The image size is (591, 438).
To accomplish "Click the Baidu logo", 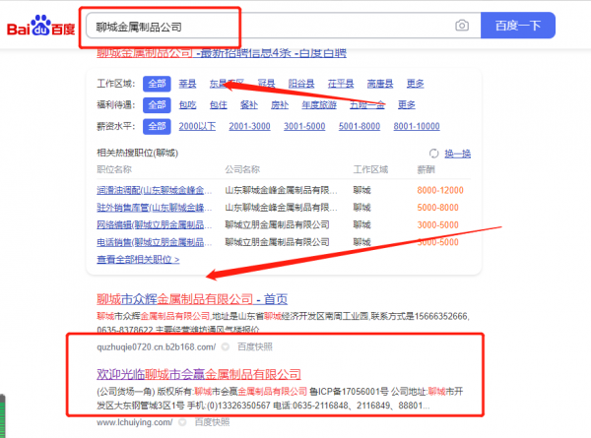I will click(x=41, y=26).
